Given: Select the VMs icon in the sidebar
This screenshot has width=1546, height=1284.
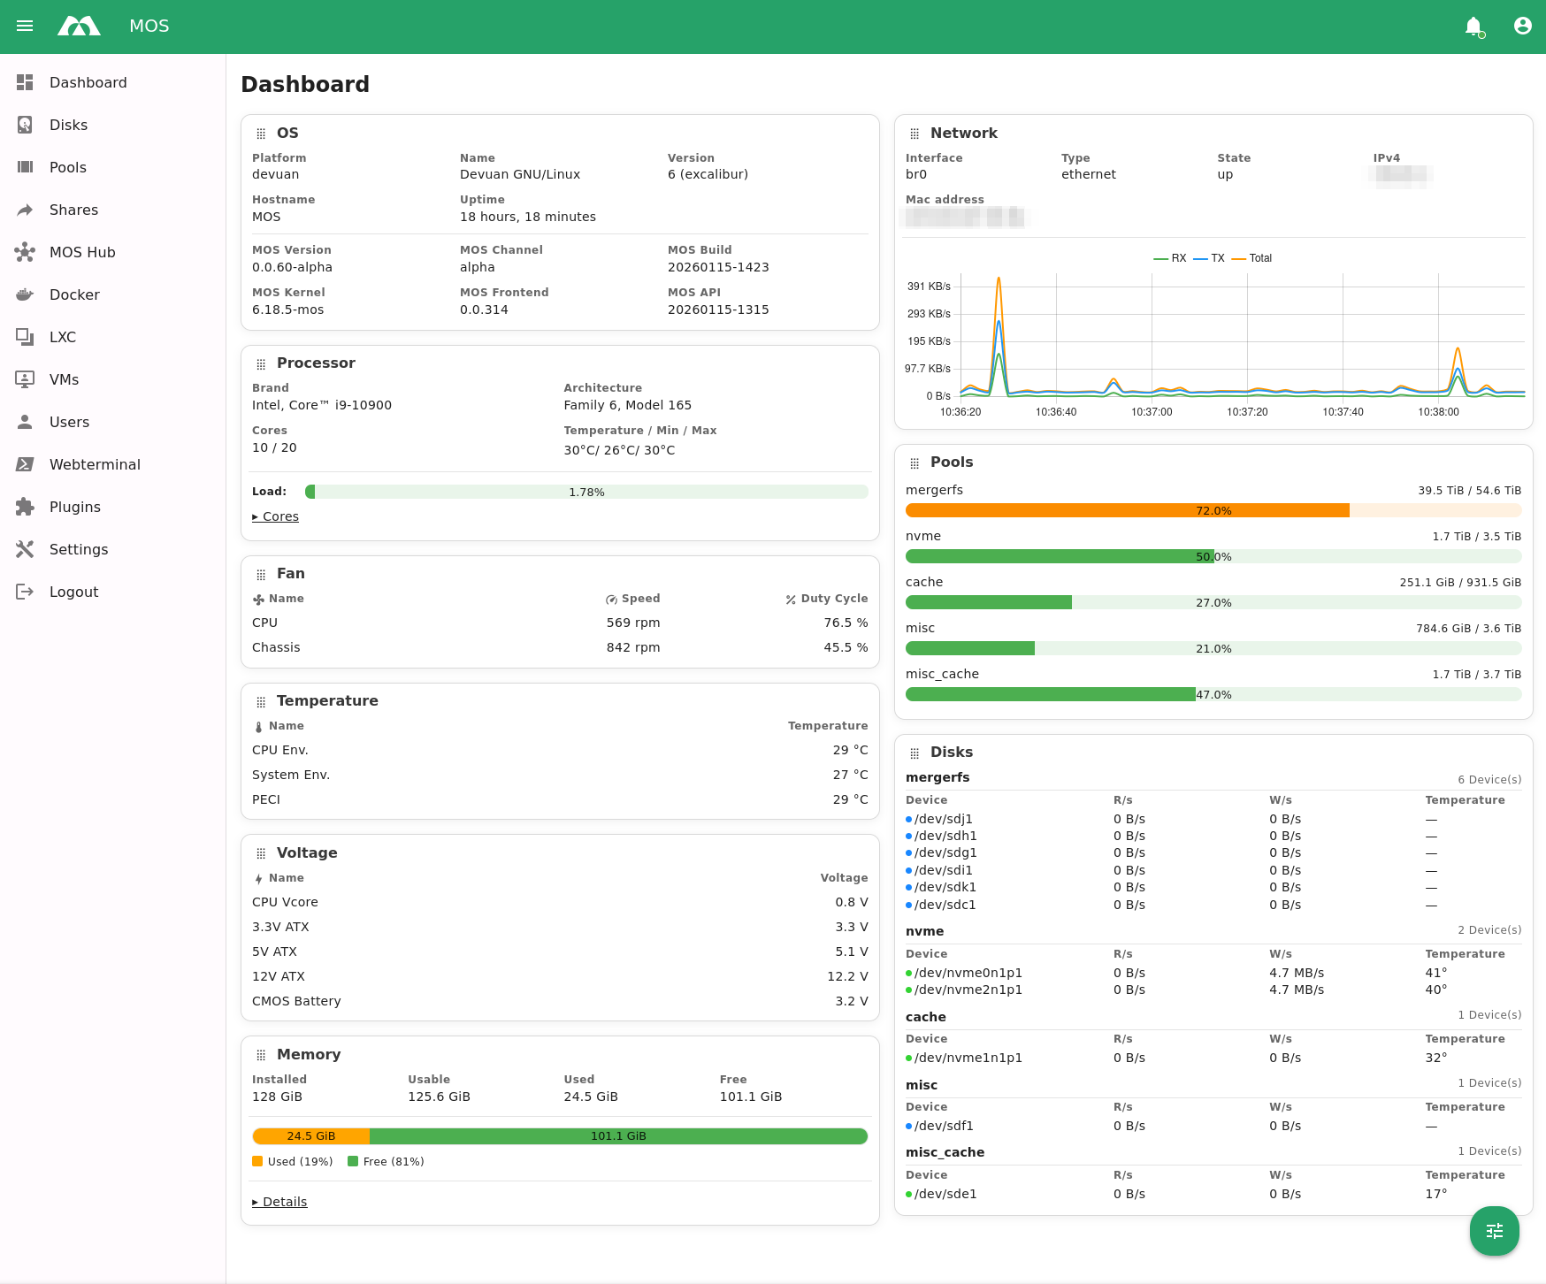Looking at the screenshot, I should 25,379.
